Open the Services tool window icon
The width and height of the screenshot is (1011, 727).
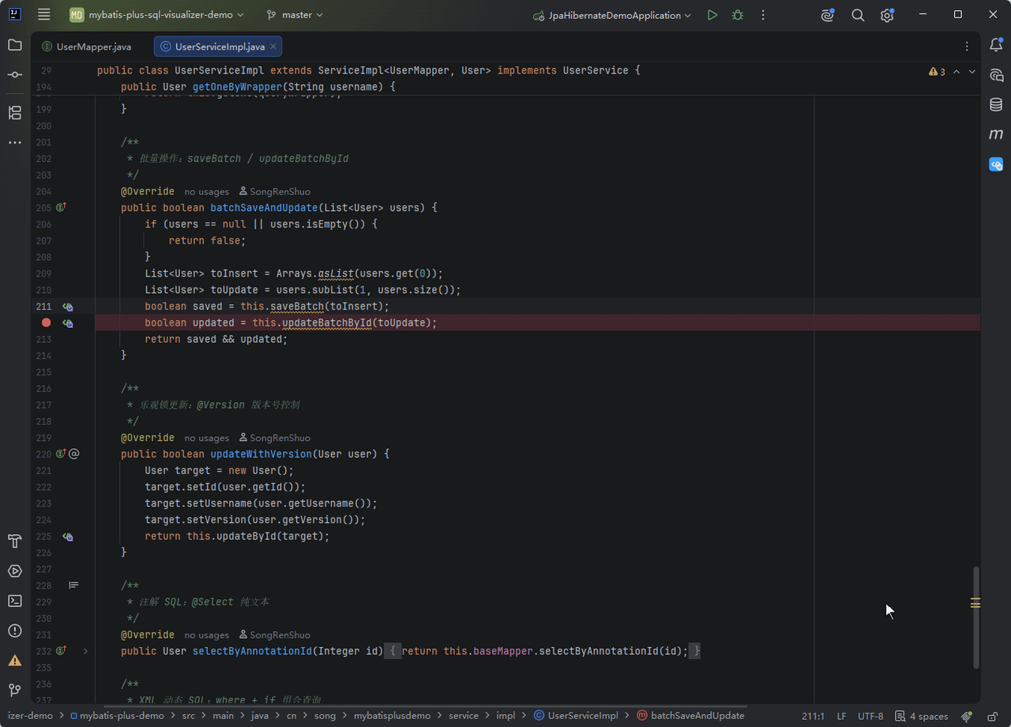point(15,571)
